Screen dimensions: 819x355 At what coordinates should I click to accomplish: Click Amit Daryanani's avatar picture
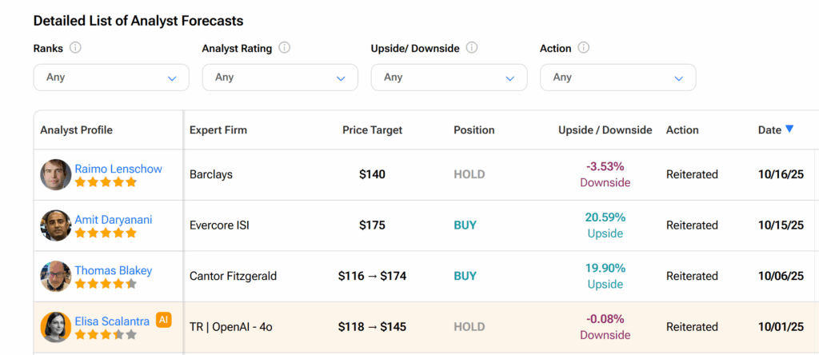[56, 225]
